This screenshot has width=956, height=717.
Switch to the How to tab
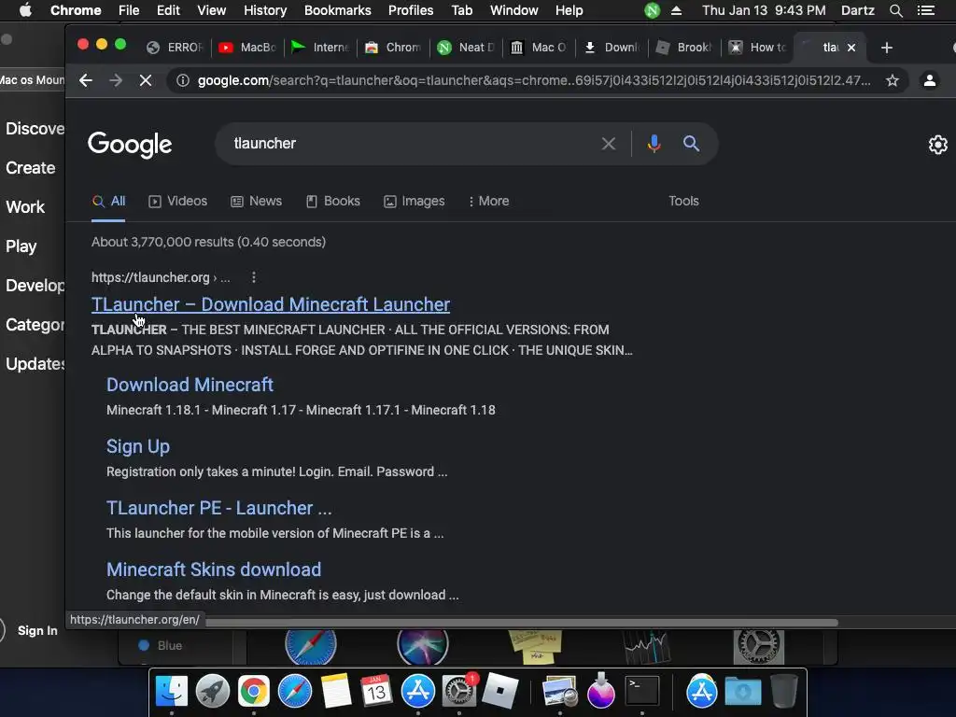(x=758, y=48)
